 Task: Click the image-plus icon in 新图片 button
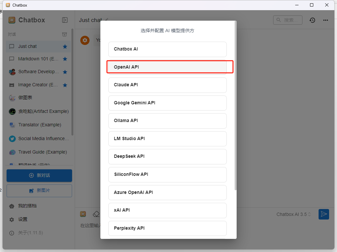point(31,191)
